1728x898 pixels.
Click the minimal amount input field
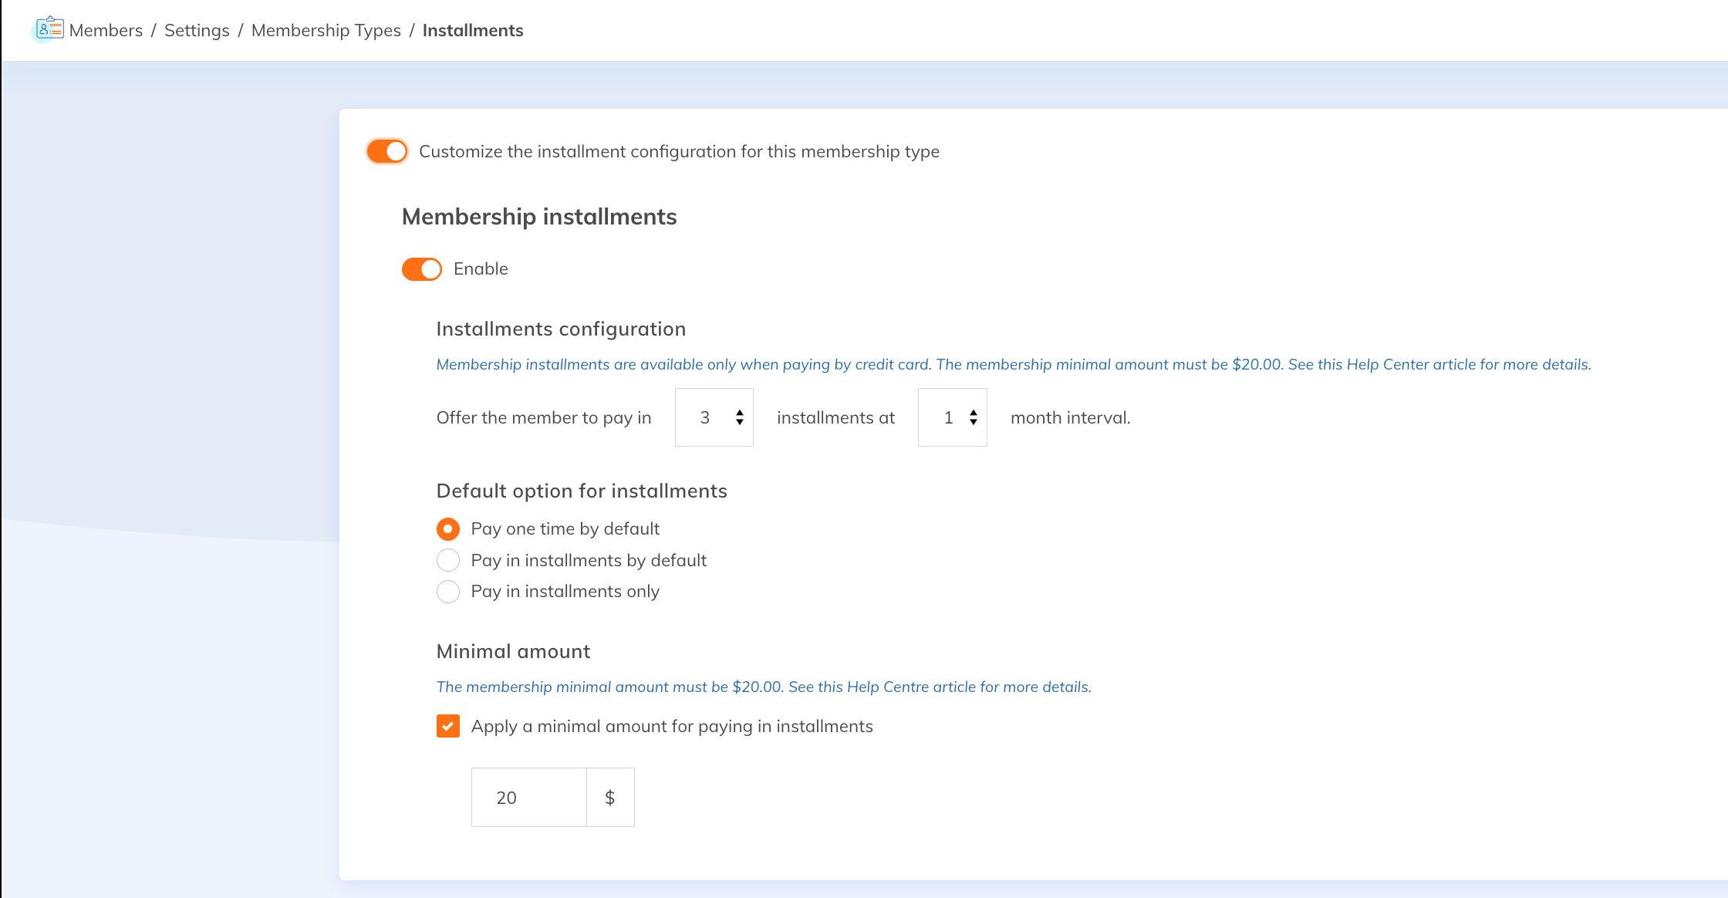(529, 798)
